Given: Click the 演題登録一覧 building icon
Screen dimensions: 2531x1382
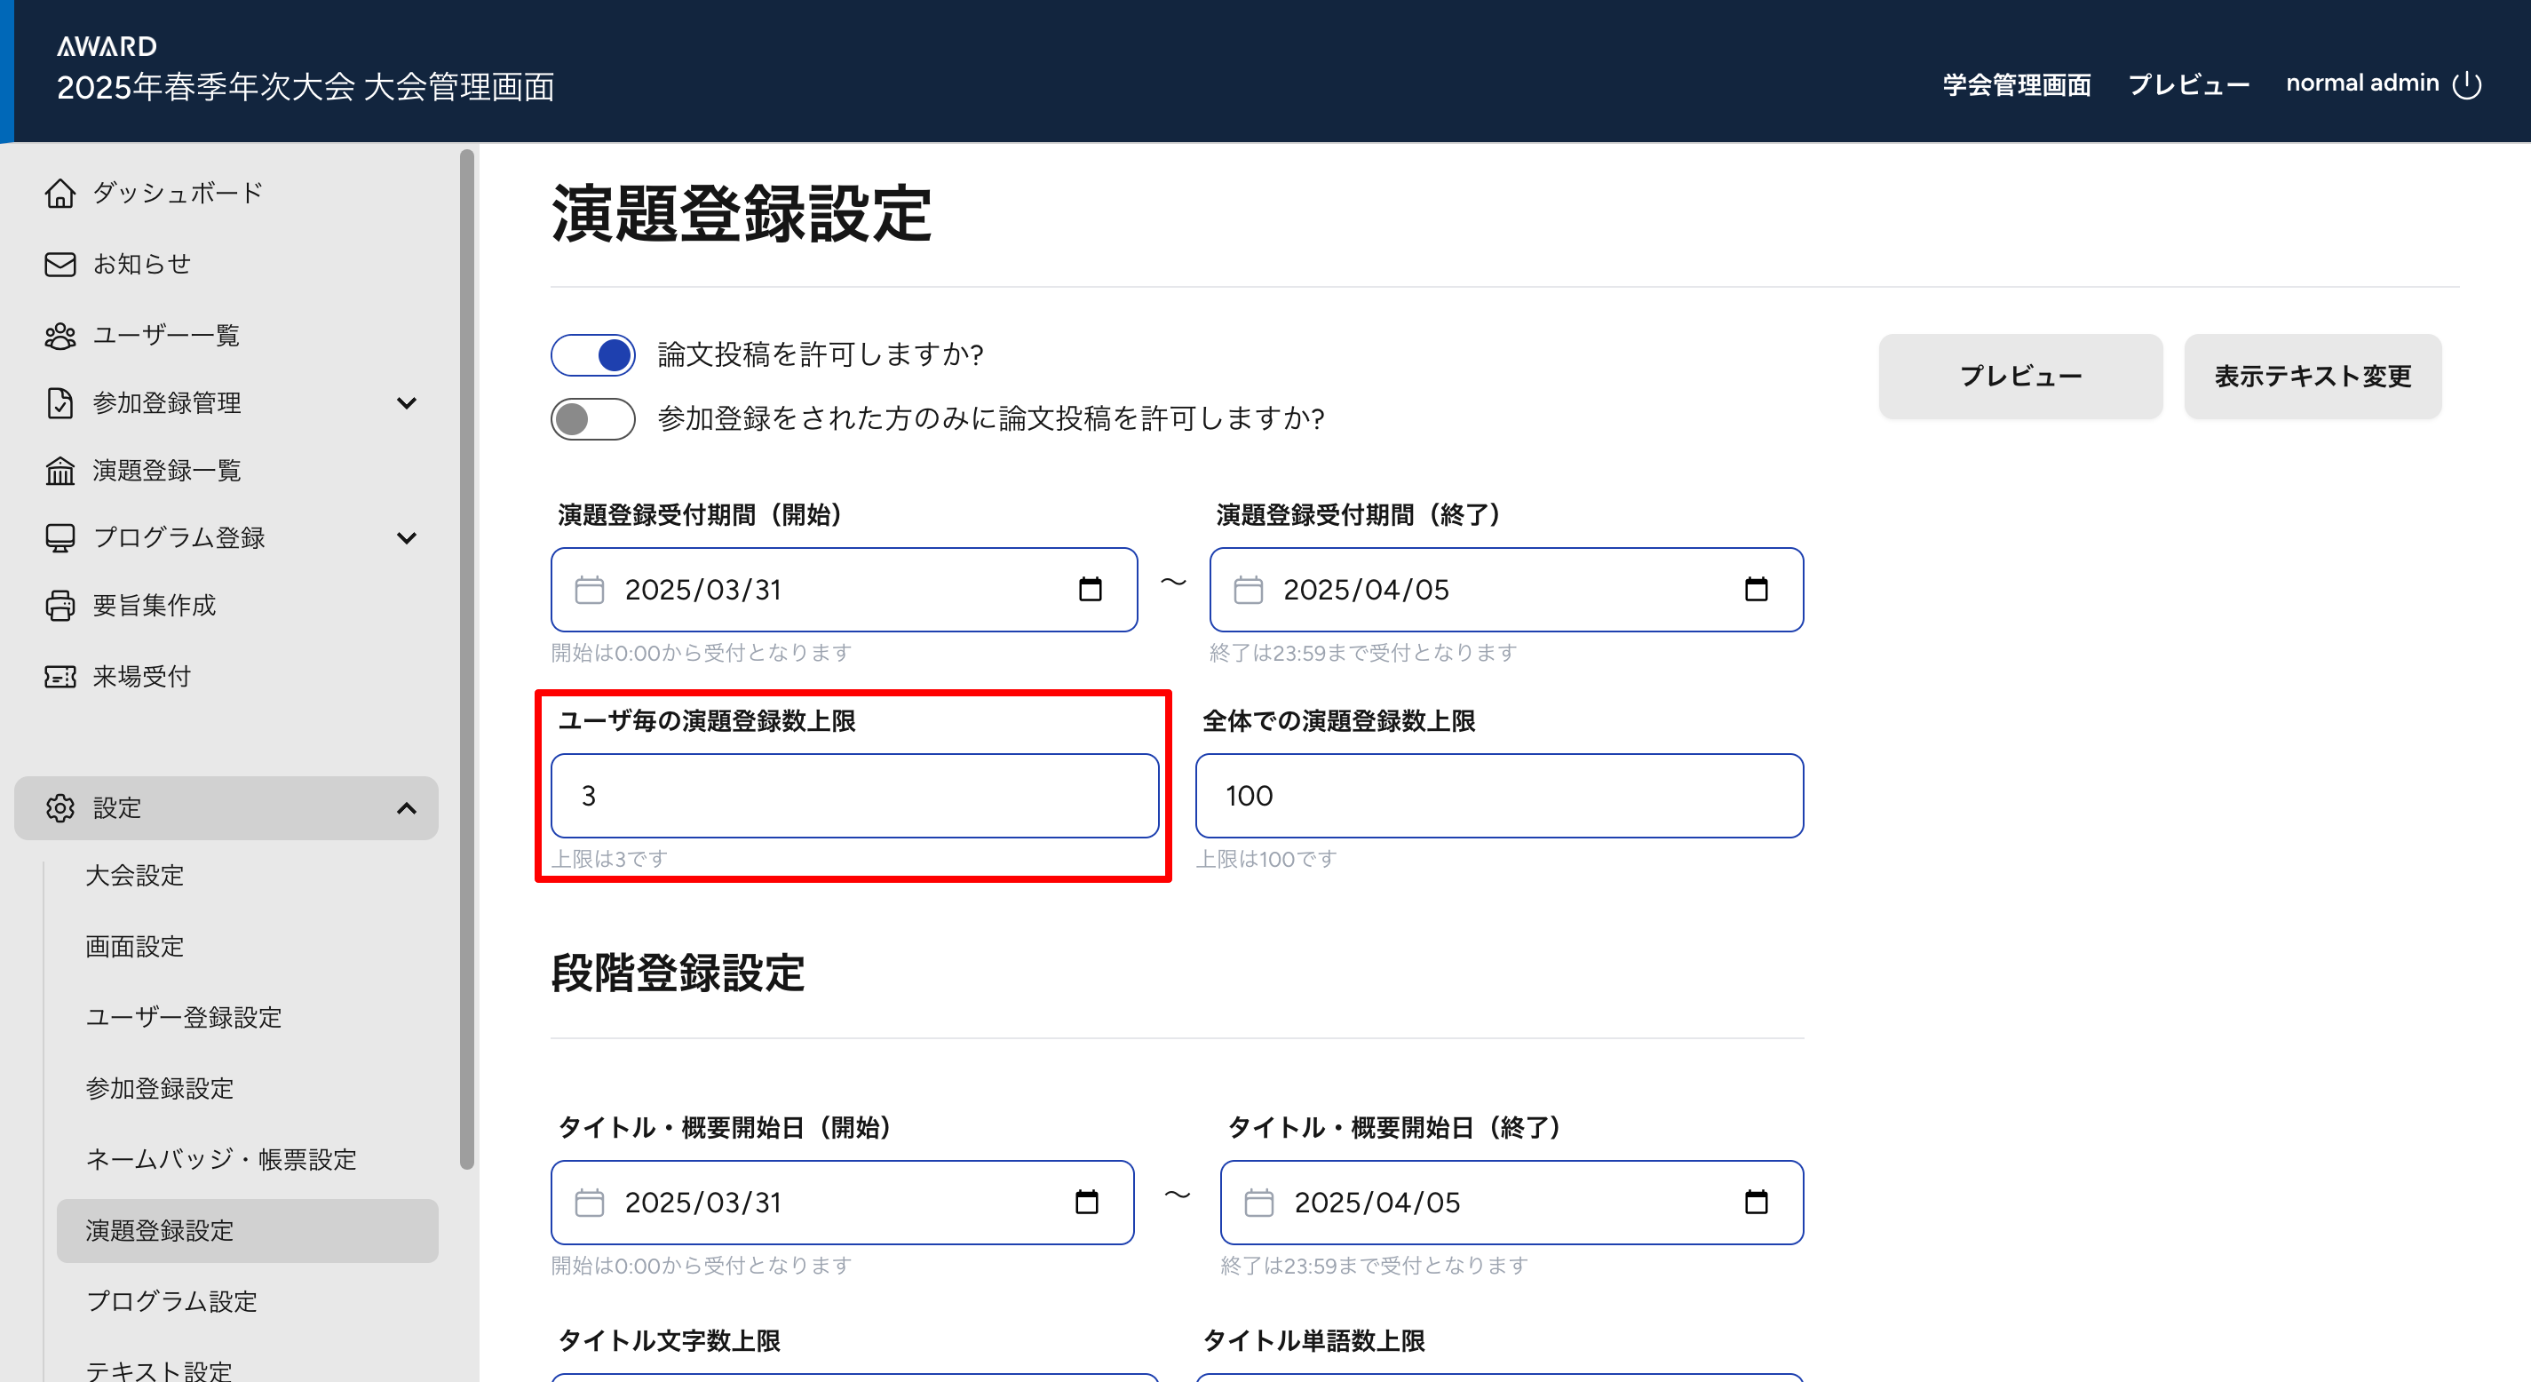Looking at the screenshot, I should 60,471.
